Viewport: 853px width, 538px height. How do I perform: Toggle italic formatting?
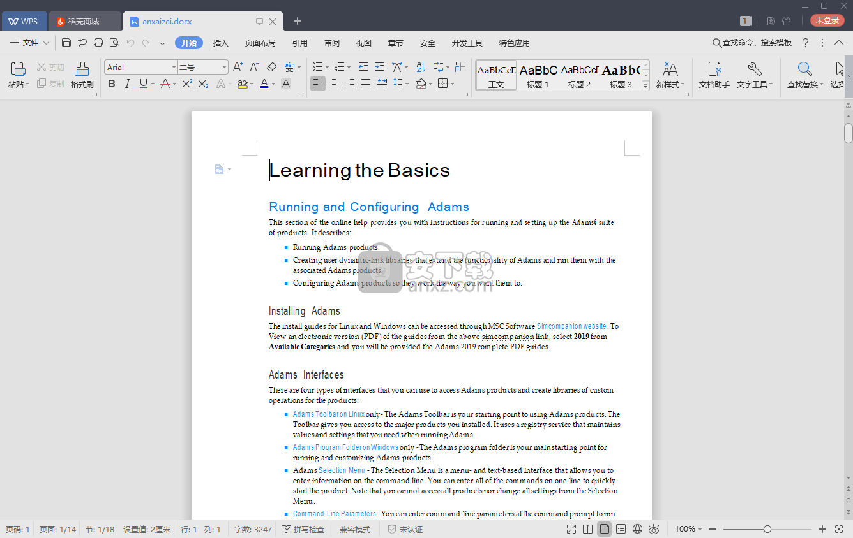coord(127,84)
